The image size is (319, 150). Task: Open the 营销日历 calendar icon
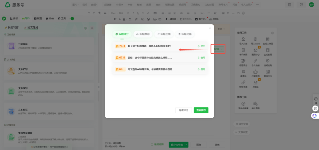(268, 72)
